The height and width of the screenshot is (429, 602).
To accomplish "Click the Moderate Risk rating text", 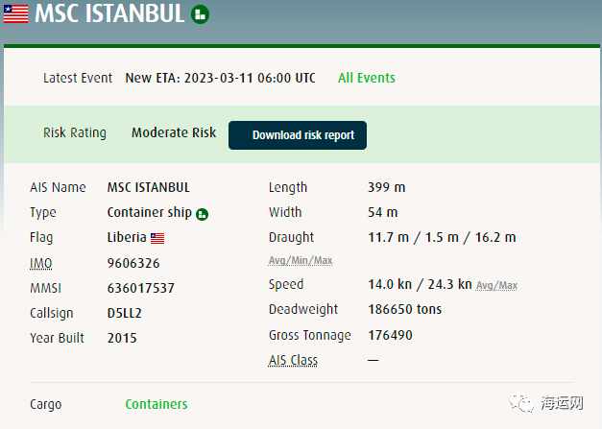I will click(174, 132).
